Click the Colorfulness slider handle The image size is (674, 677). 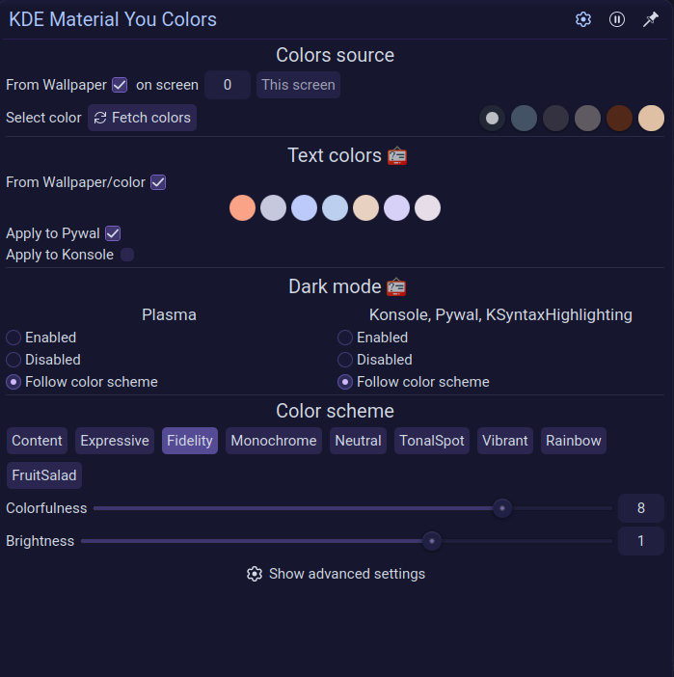[502, 508]
